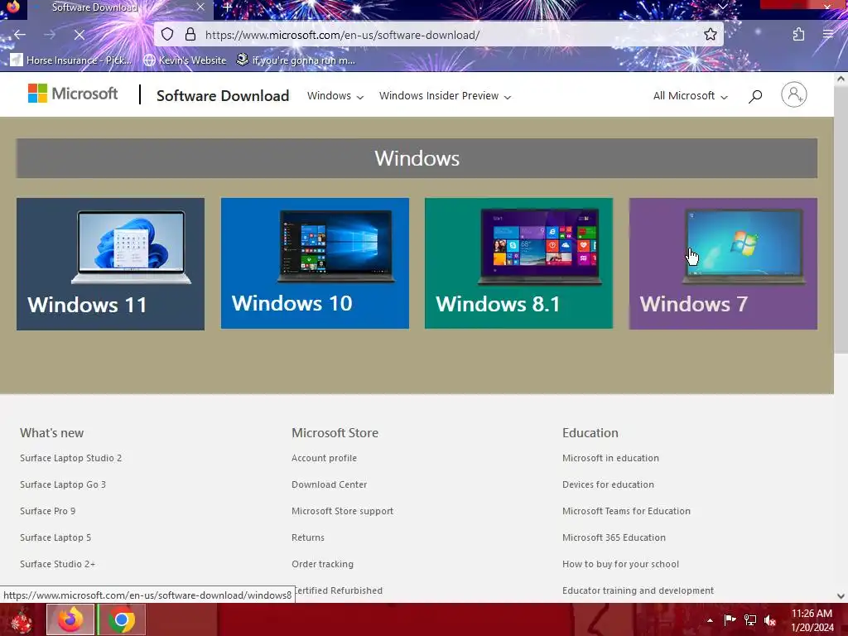Open the Download Center link
Image resolution: width=848 pixels, height=636 pixels.
(x=330, y=484)
